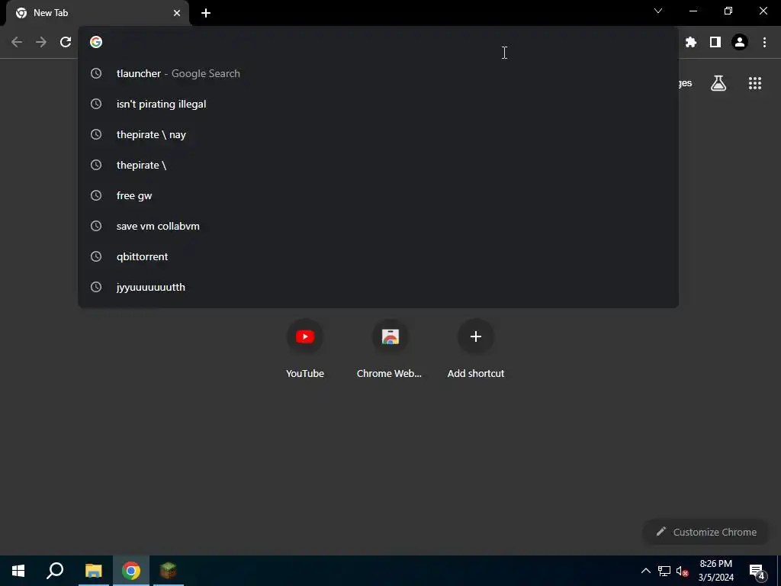Select the qbittorrent suggestion
Viewport: 781px width, 586px height.
click(378, 256)
